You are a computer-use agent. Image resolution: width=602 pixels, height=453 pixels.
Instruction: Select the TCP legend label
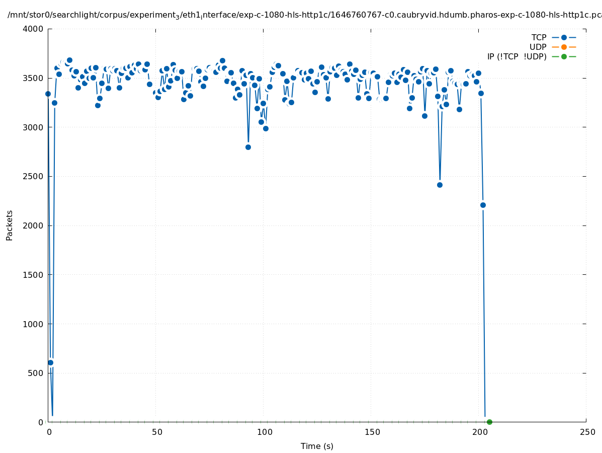coord(539,37)
